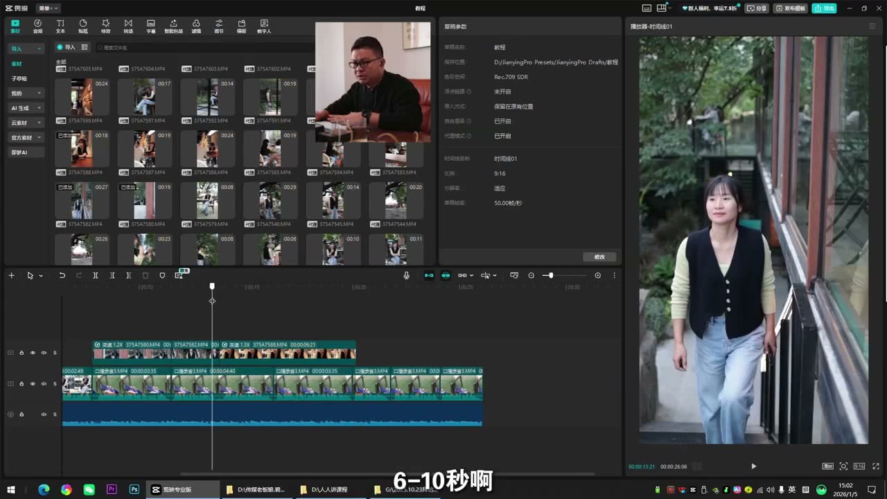887x499 pixels.
Task: Click the plus add-track icon on timeline
Action: click(x=11, y=275)
